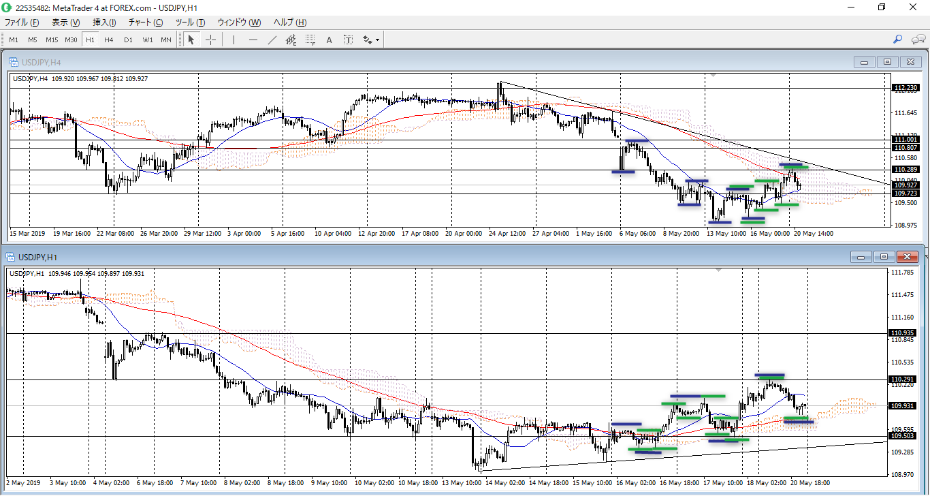Open the arrows objects dropdown
Viewport: 930px width, 496px height.
[x=371, y=40]
